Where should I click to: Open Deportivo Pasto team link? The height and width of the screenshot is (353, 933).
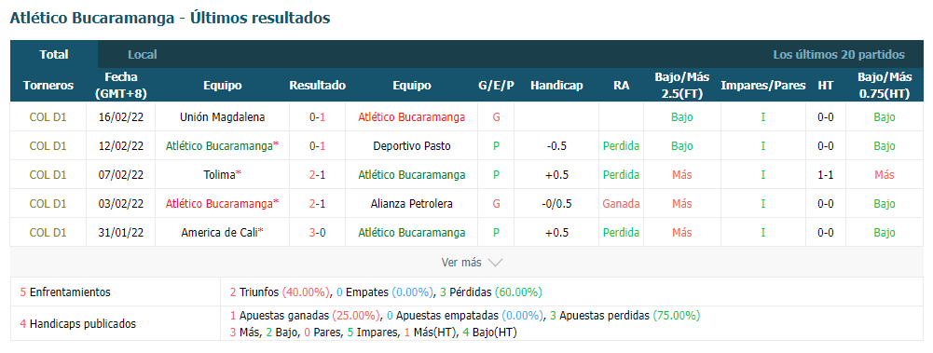pyautogui.click(x=412, y=146)
